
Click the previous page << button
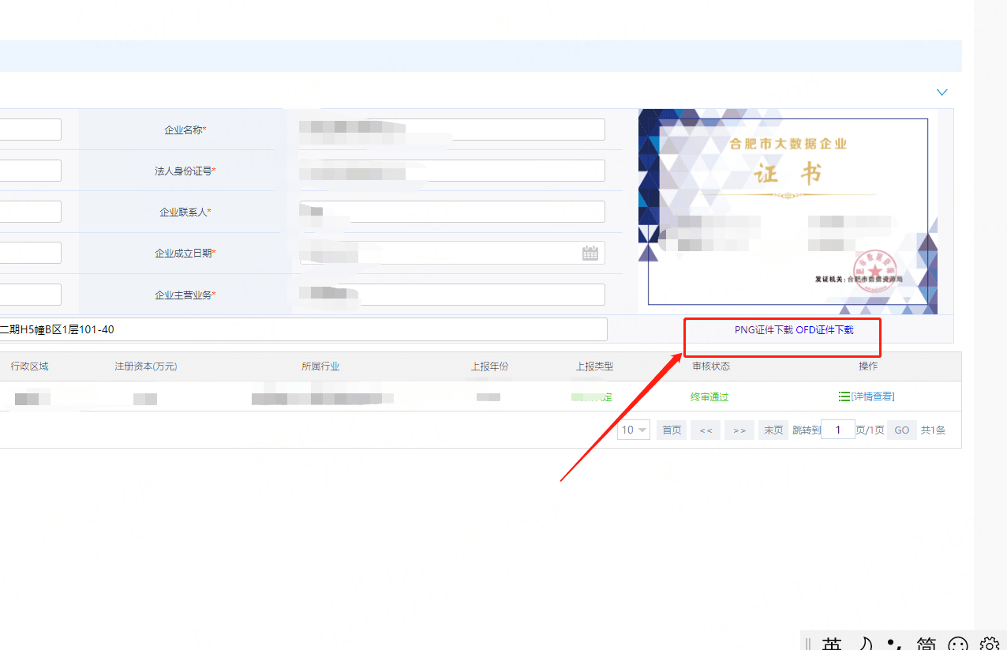tap(706, 430)
